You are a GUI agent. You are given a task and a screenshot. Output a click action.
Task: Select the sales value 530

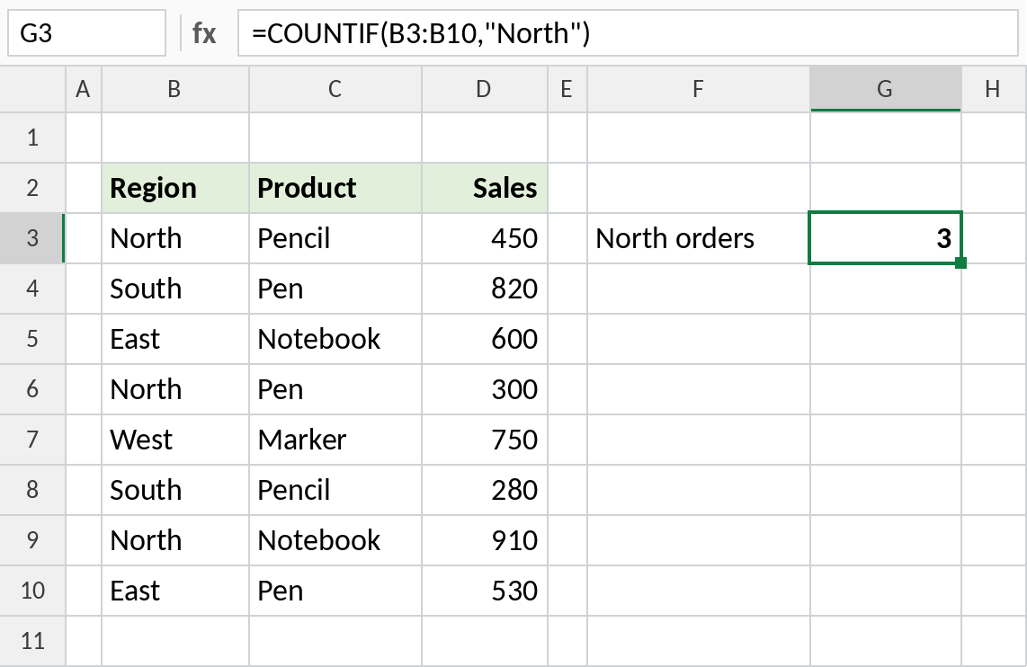tap(484, 591)
